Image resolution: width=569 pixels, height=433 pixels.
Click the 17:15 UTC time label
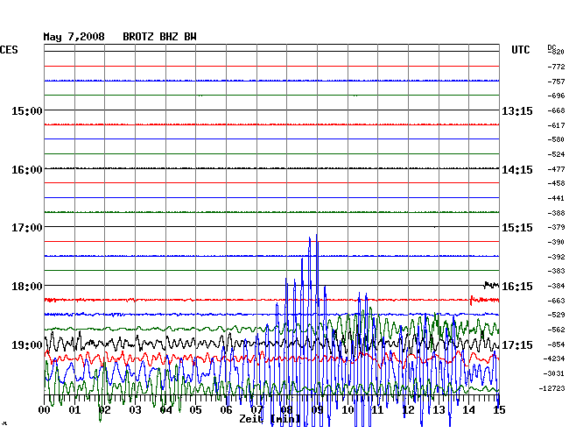click(x=517, y=345)
